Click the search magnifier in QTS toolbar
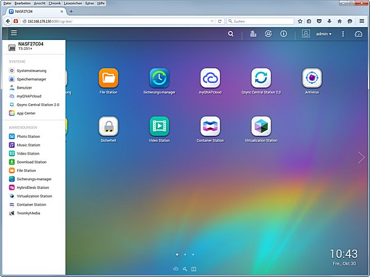 point(231,34)
